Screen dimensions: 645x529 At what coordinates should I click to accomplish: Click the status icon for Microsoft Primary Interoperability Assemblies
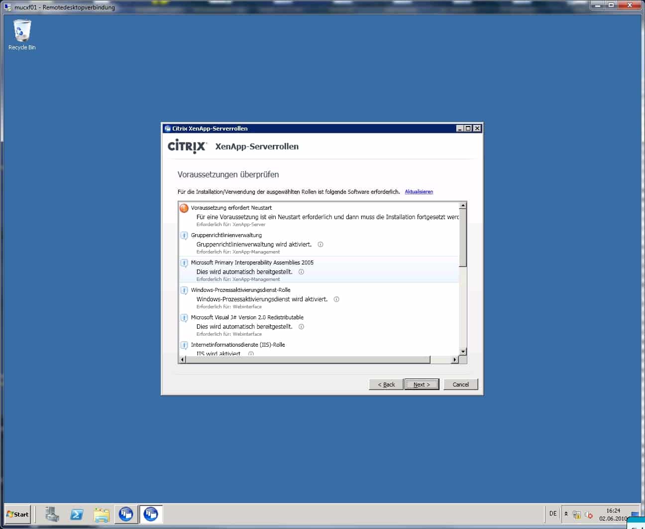pyautogui.click(x=184, y=263)
